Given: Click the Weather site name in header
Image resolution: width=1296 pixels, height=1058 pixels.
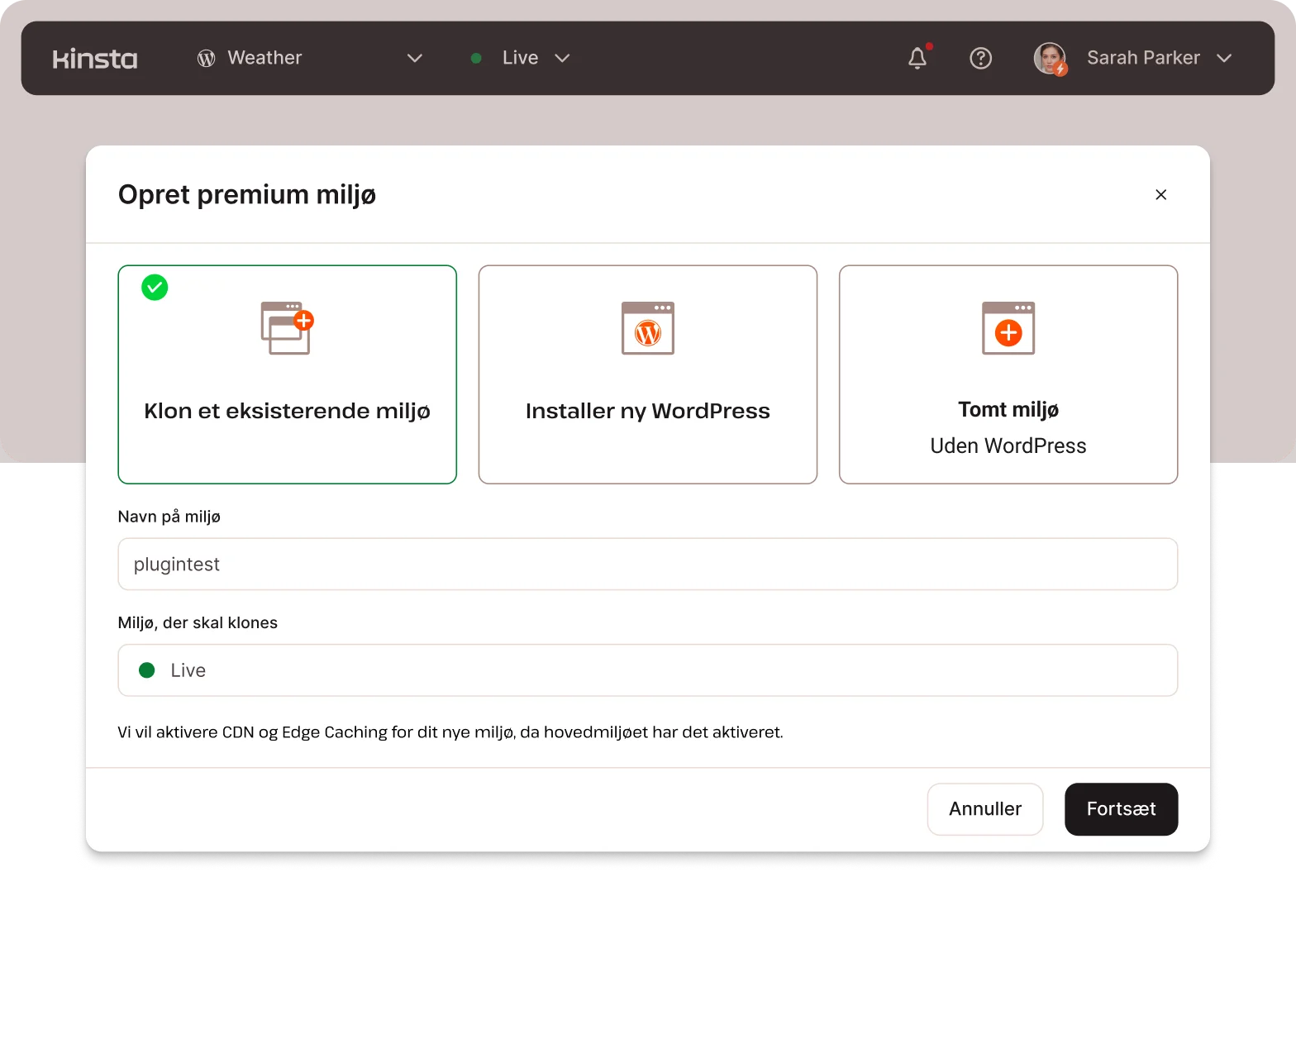Looking at the screenshot, I should click(x=264, y=58).
